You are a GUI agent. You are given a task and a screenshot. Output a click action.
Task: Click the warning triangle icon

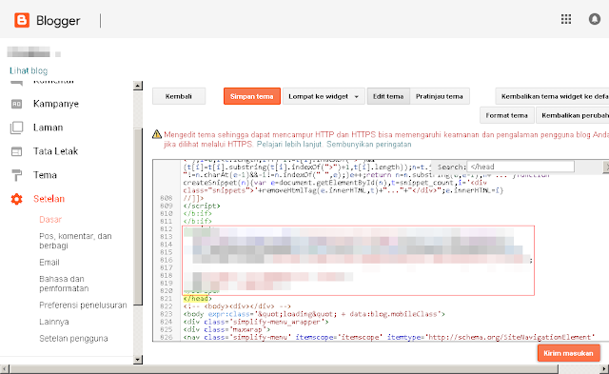coord(156,134)
